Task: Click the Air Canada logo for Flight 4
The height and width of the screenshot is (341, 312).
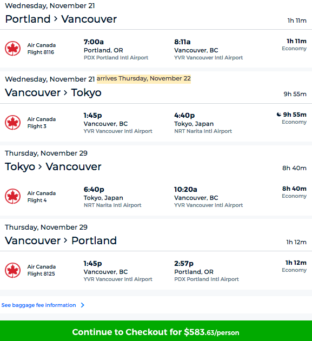Action: click(x=13, y=196)
